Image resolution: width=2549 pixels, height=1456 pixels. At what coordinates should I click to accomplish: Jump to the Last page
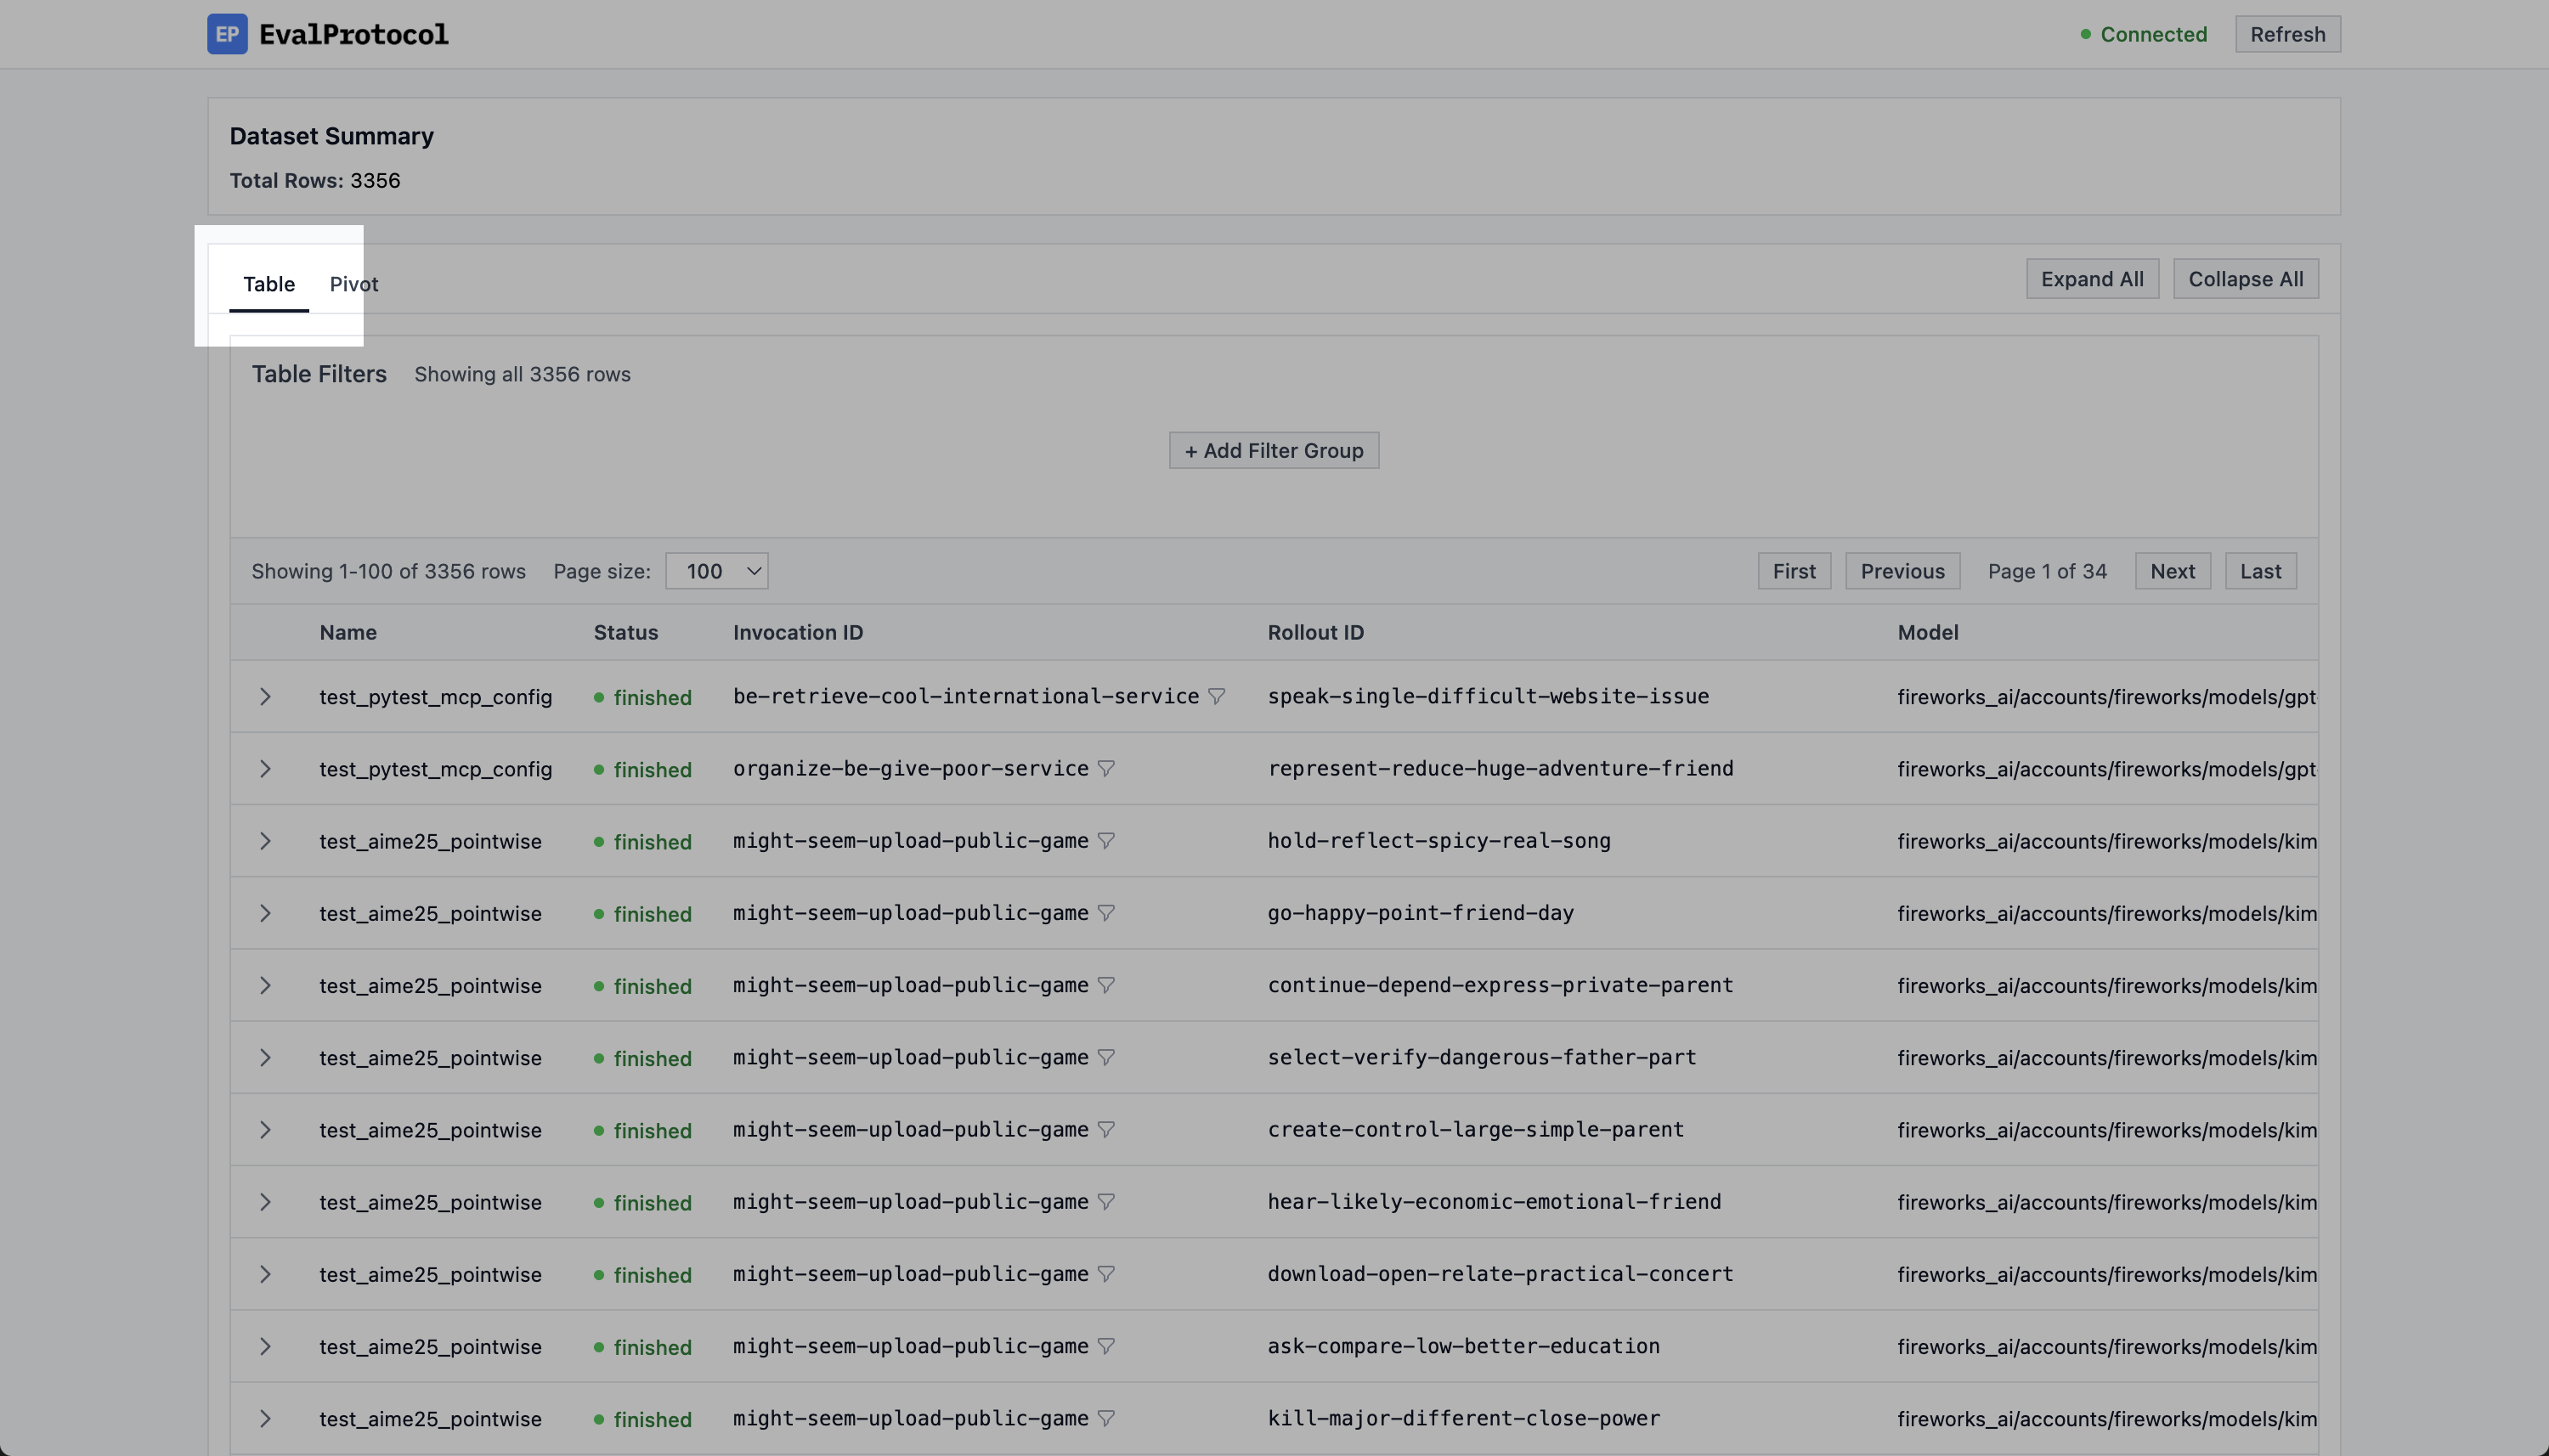(x=2260, y=571)
